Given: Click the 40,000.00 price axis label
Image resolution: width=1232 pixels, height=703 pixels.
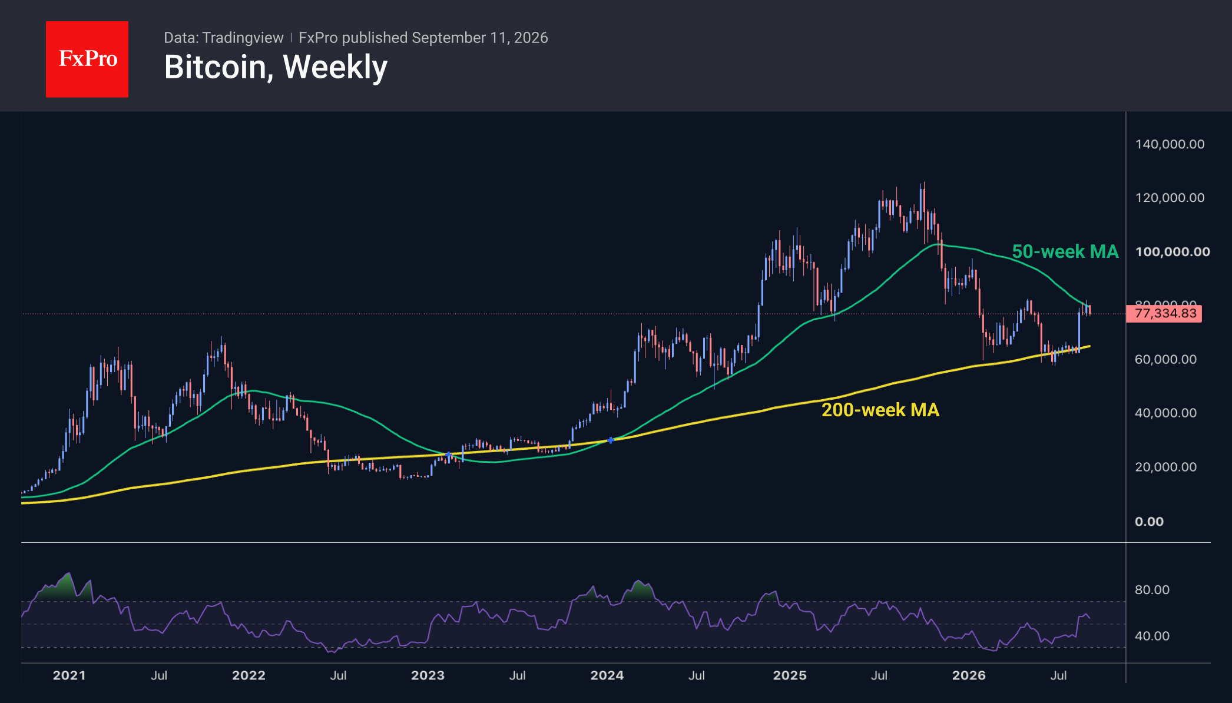Looking at the screenshot, I should (1165, 413).
